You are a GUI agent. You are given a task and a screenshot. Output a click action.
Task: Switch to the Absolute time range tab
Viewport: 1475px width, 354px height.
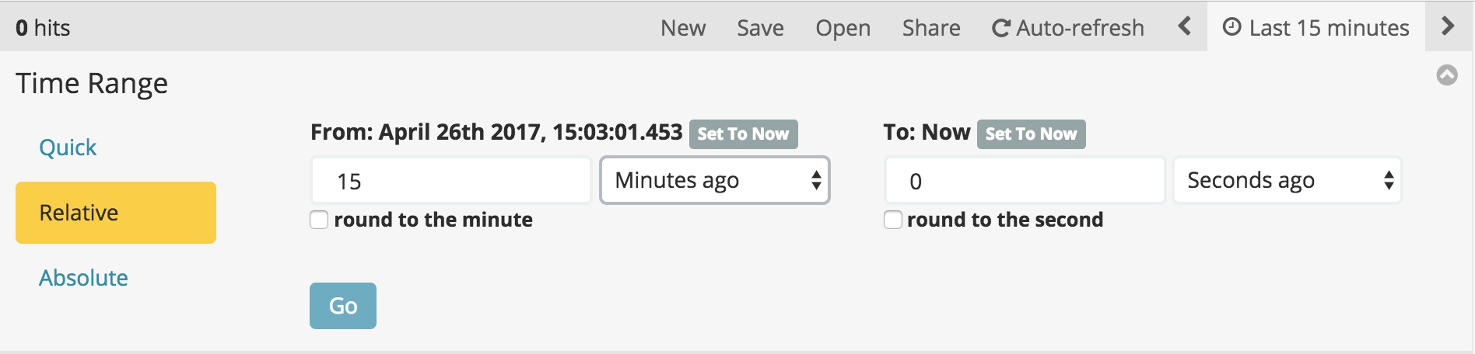[x=83, y=278]
